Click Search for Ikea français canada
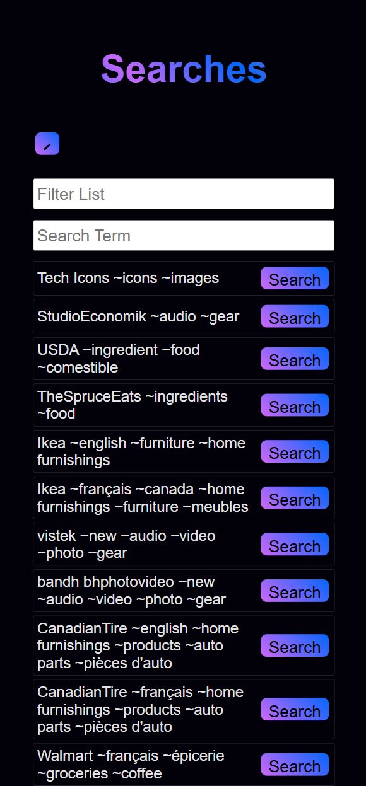The height and width of the screenshot is (786, 366). (295, 498)
